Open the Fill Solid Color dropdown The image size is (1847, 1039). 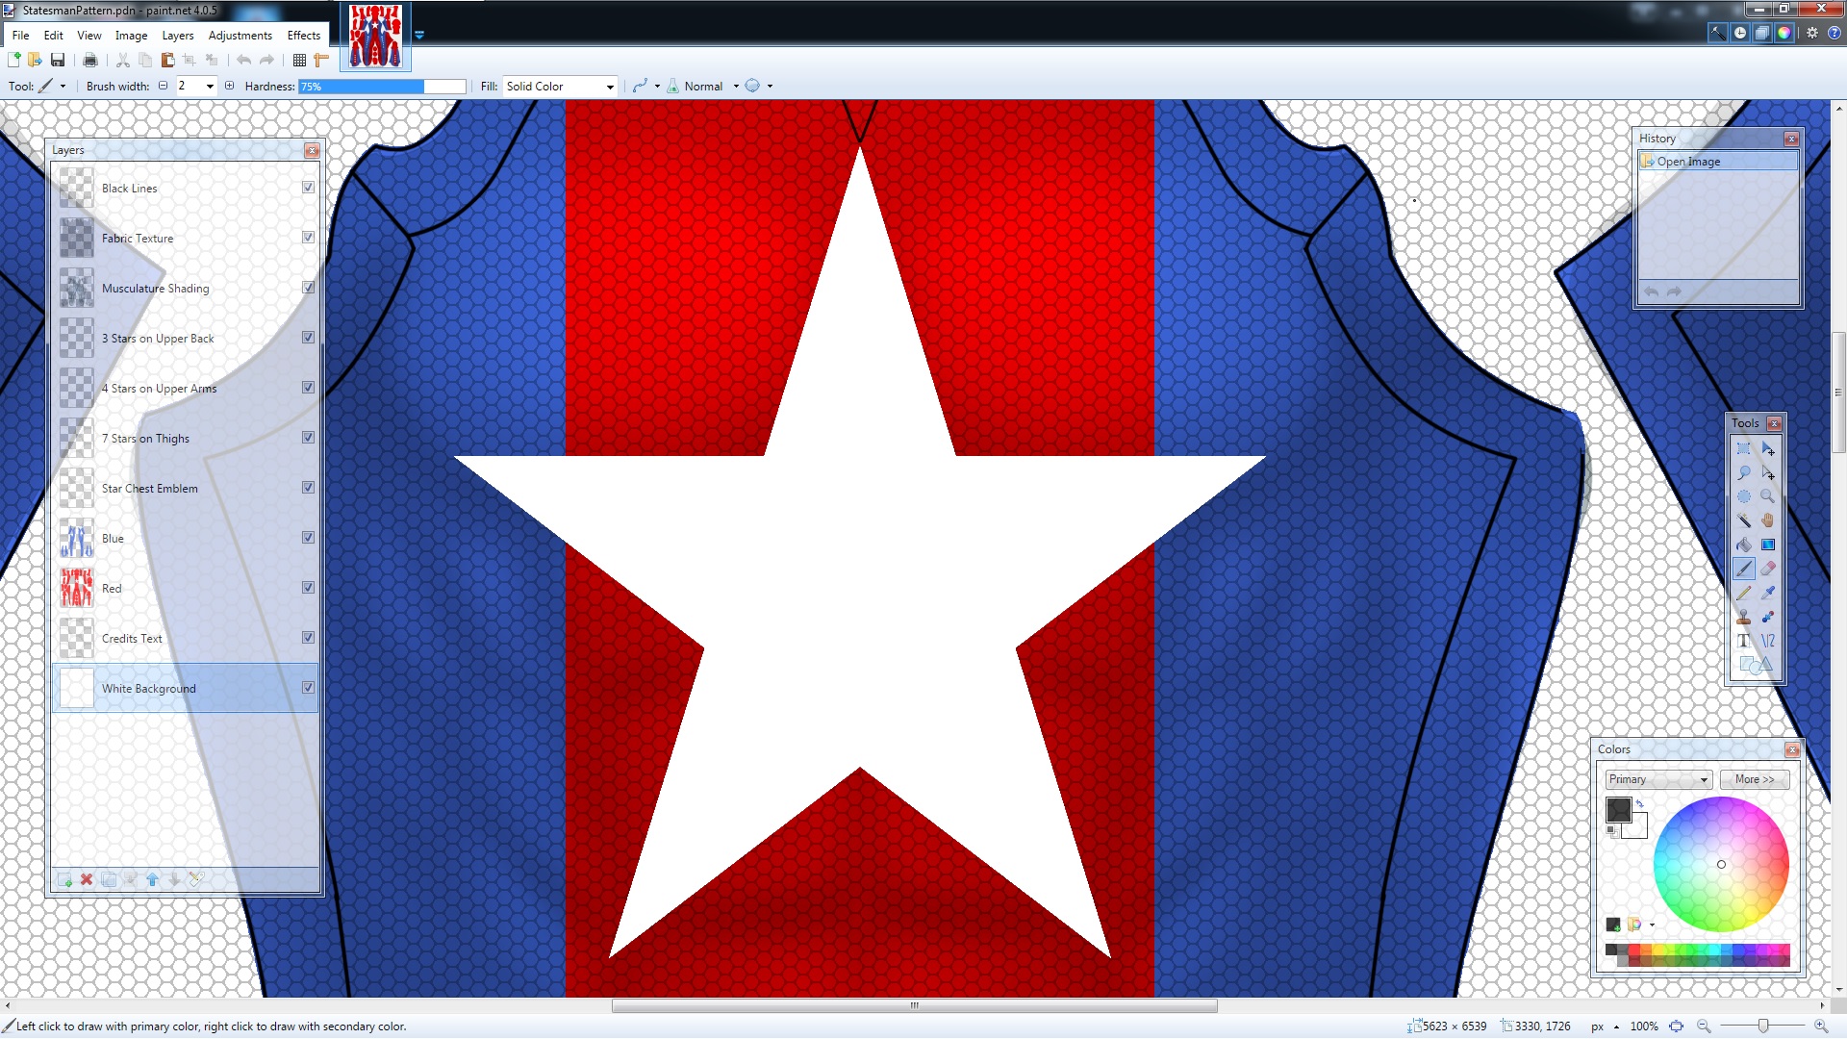[x=560, y=87]
